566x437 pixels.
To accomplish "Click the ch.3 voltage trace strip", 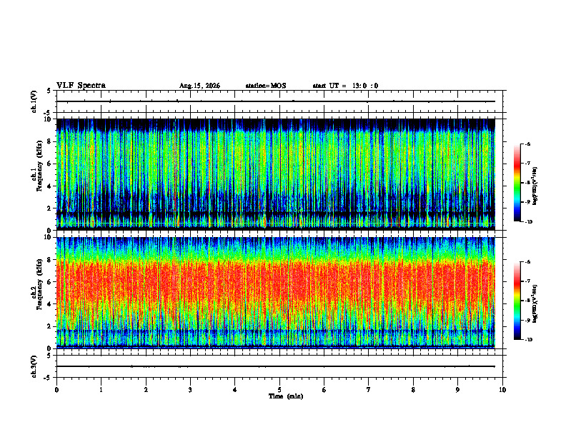I will coord(279,366).
